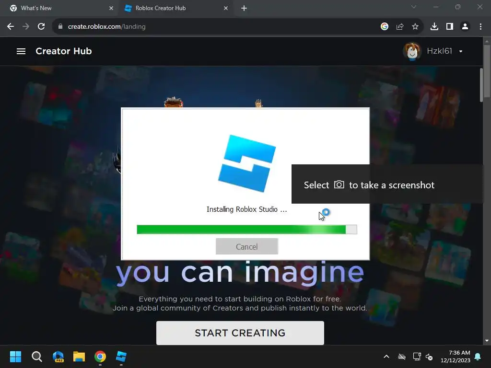Click the START CREATING button
The image size is (491, 368).
click(x=240, y=333)
